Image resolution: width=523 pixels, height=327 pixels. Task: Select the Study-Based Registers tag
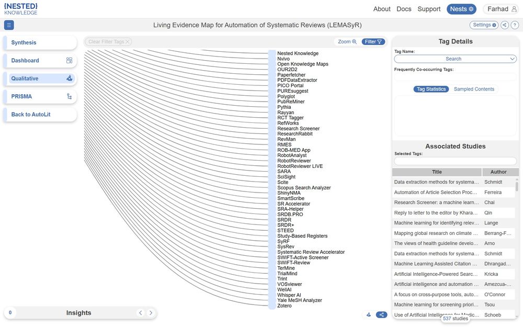point(302,236)
